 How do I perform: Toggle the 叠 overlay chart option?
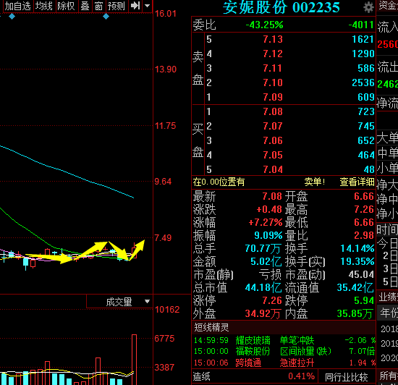click(85, 6)
